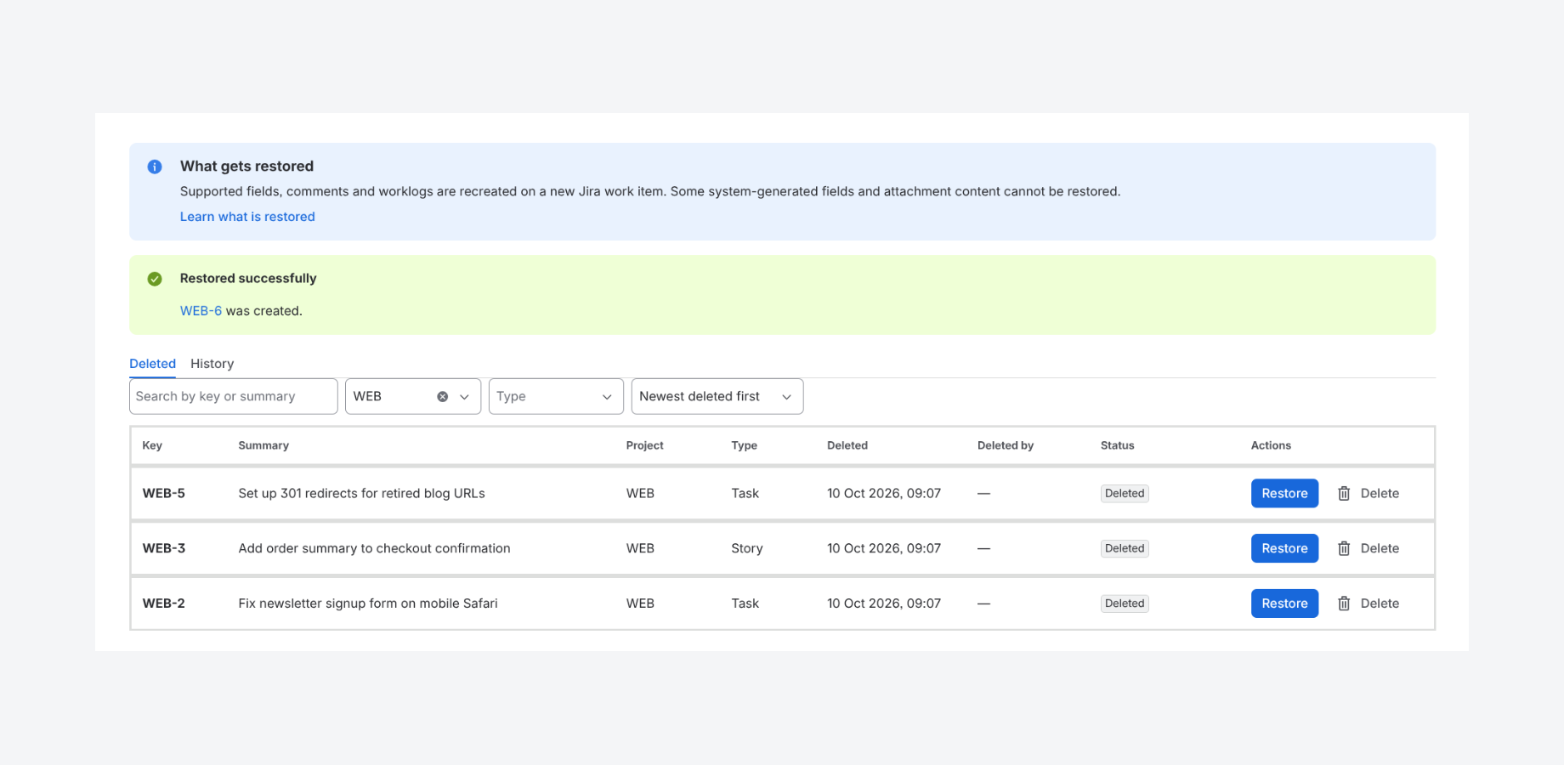
Task: Restore the WEB-2 work item
Action: coord(1284,603)
